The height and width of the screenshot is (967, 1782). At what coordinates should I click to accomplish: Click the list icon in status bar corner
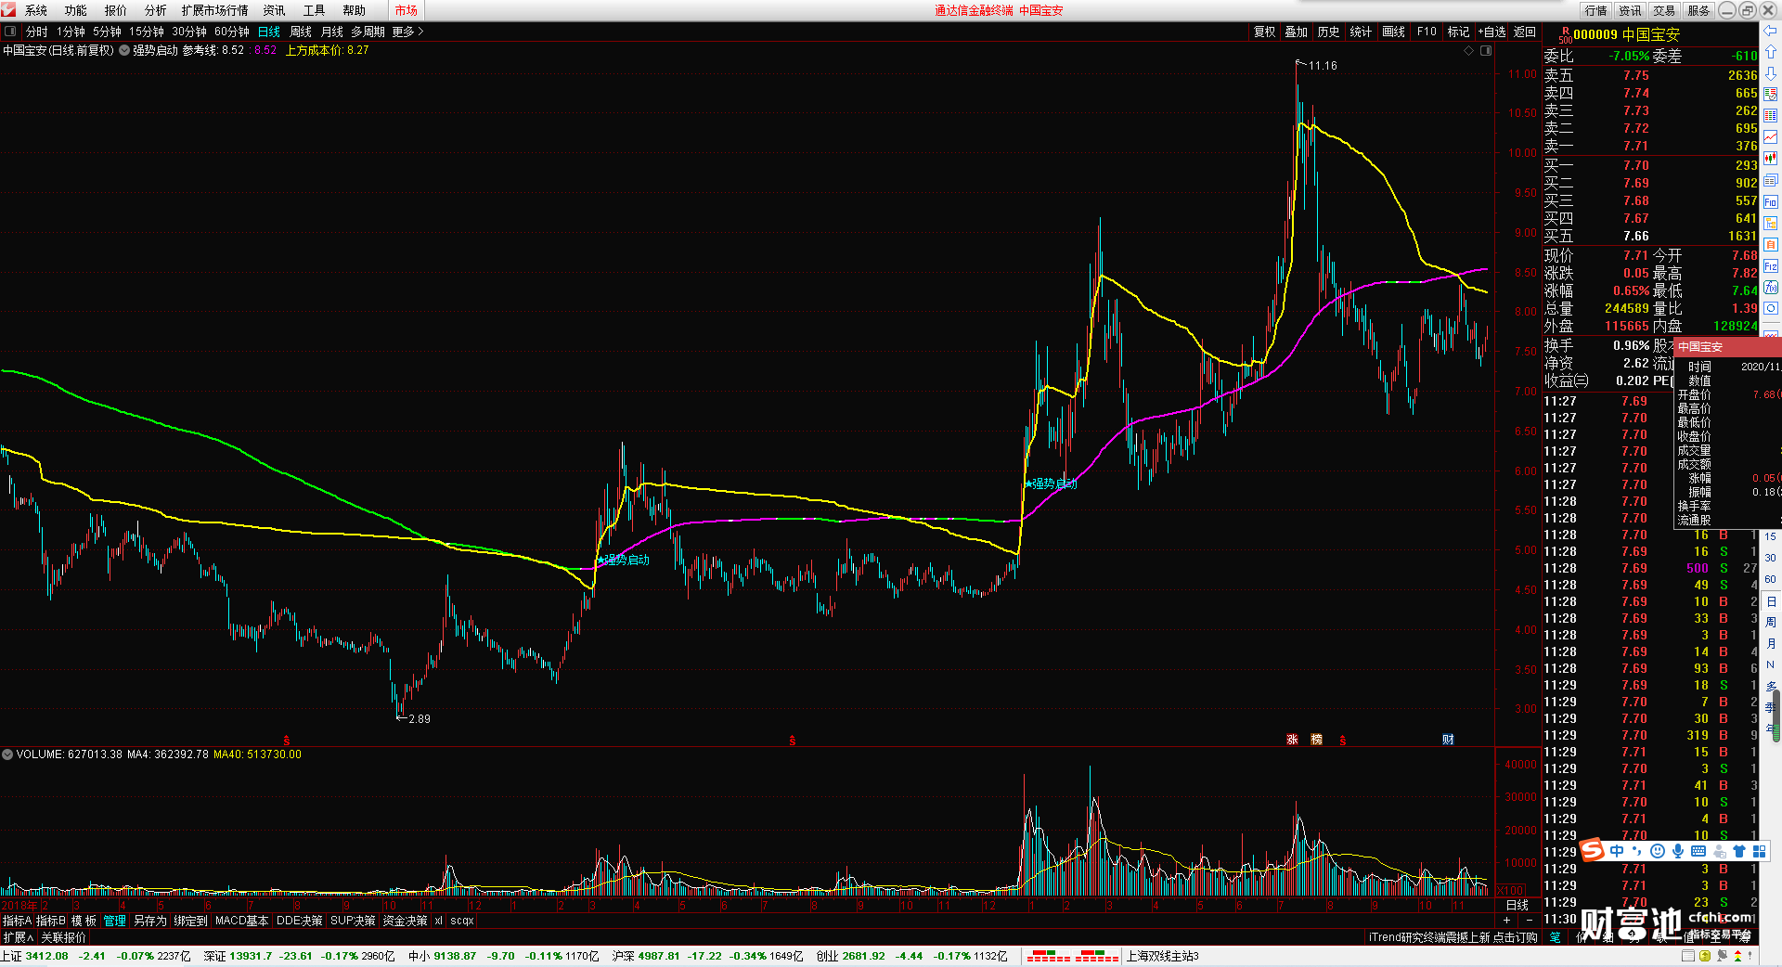tap(1689, 956)
